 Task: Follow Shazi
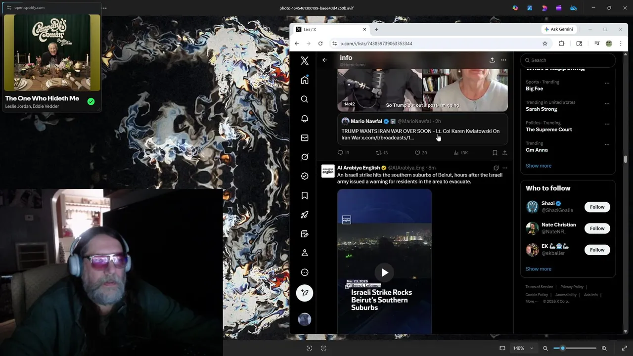point(597,207)
